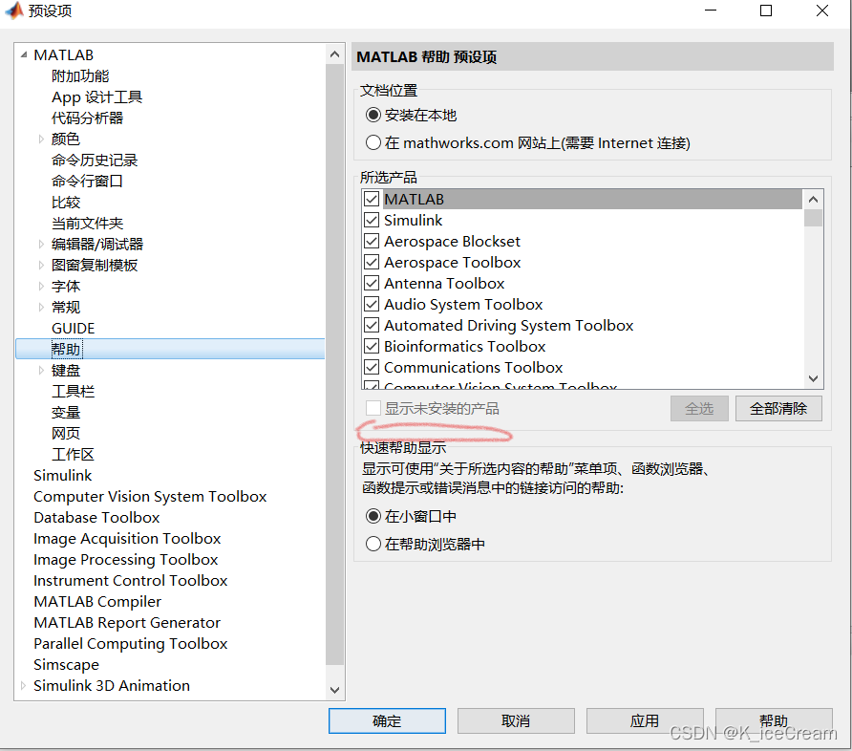Image resolution: width=852 pixels, height=751 pixels.
Task: Maximize the 预设项 window
Action: [x=766, y=11]
